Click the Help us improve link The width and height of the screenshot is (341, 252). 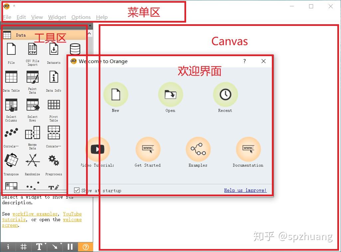(245, 190)
